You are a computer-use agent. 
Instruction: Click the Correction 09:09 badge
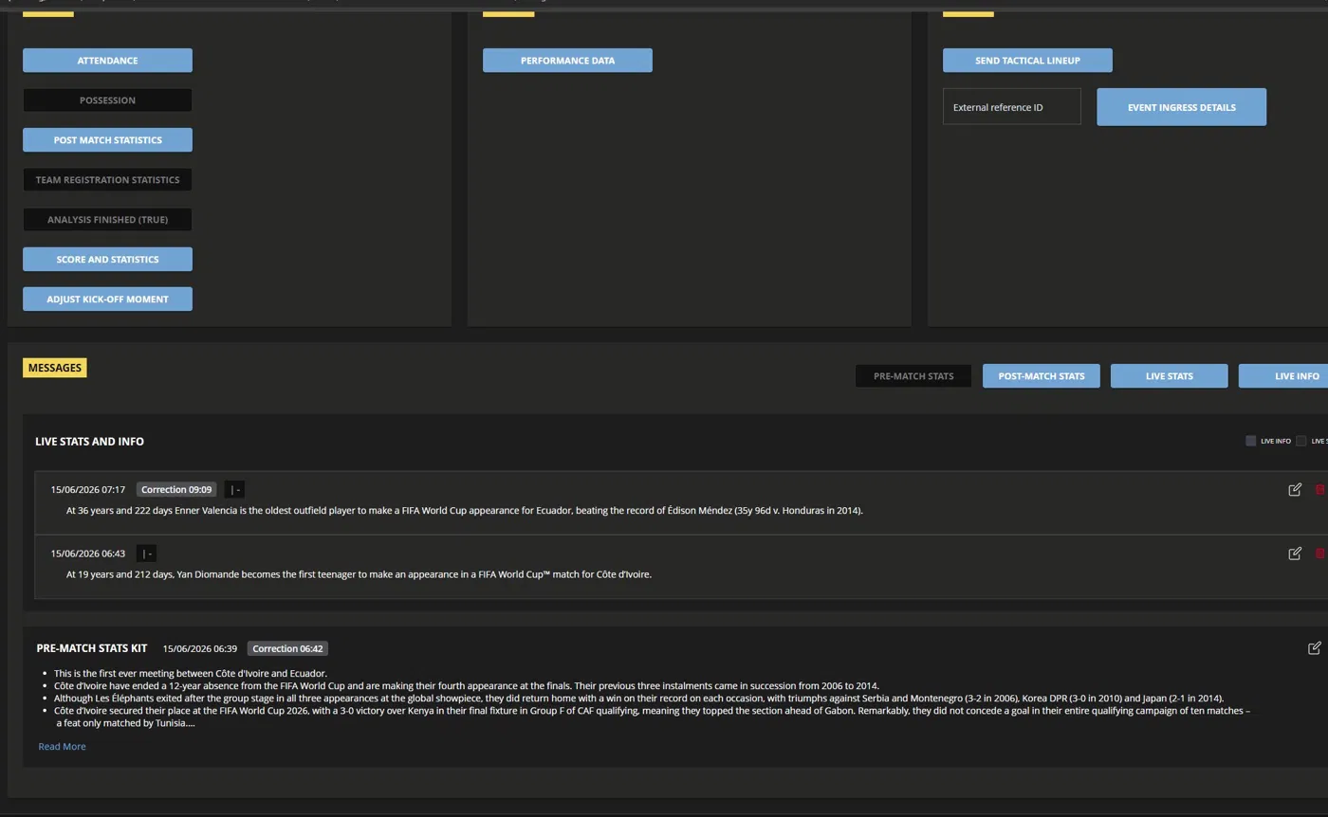176,490
